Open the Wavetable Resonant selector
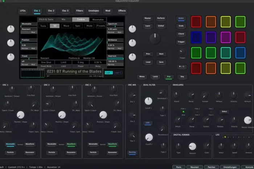 (29, 29)
